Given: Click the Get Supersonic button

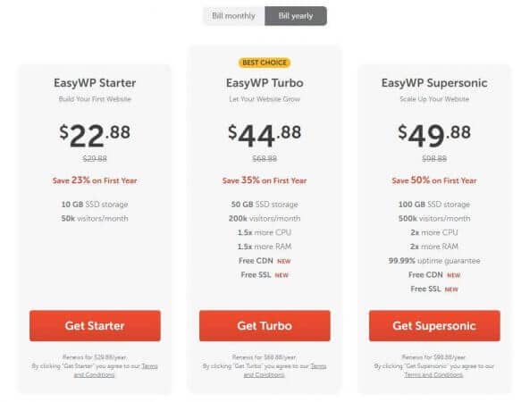Looking at the screenshot, I should (x=434, y=325).
